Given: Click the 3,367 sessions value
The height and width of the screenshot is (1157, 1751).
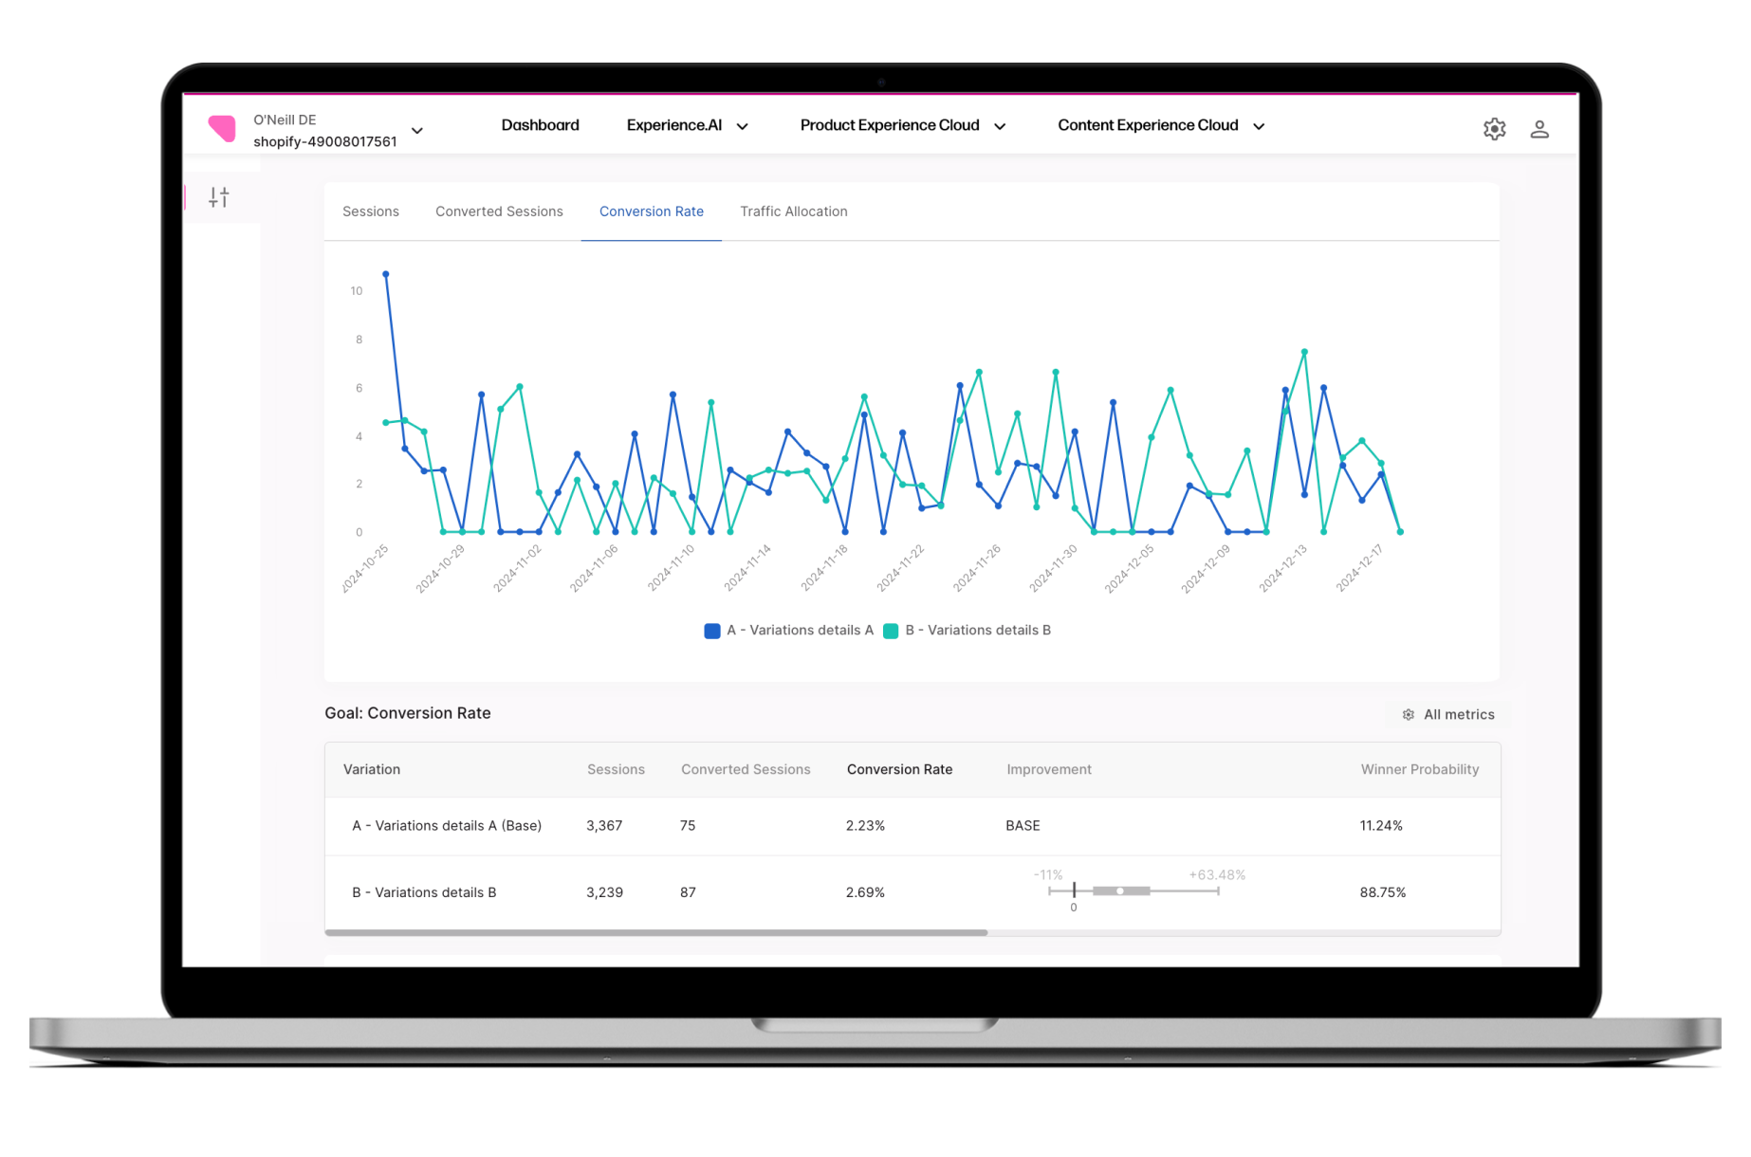Looking at the screenshot, I should [604, 826].
